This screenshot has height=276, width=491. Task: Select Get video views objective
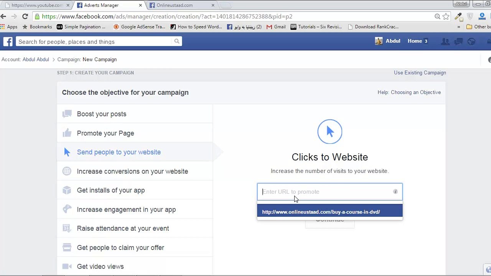click(x=135, y=266)
